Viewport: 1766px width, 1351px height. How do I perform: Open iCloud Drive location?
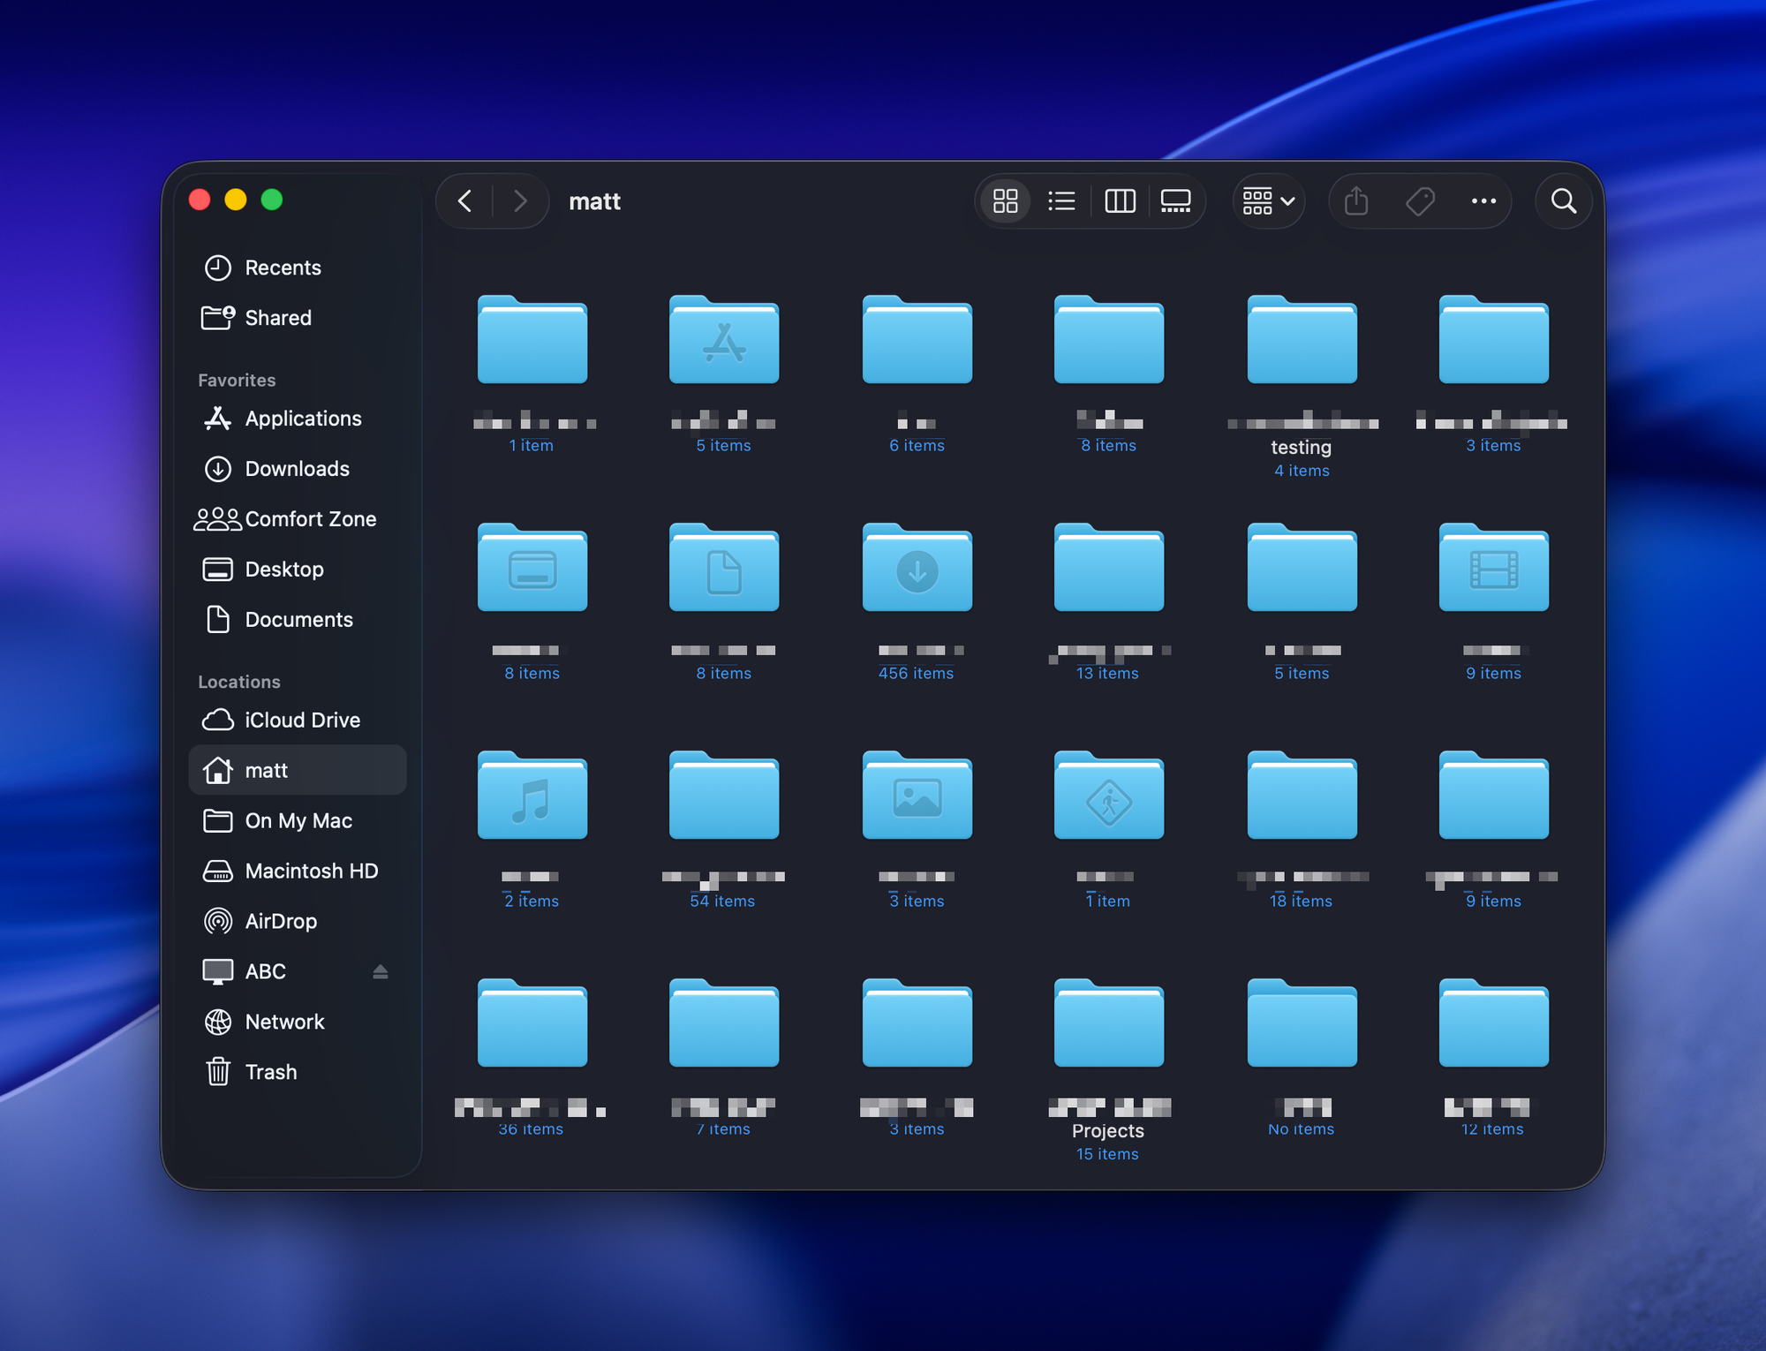click(x=302, y=721)
